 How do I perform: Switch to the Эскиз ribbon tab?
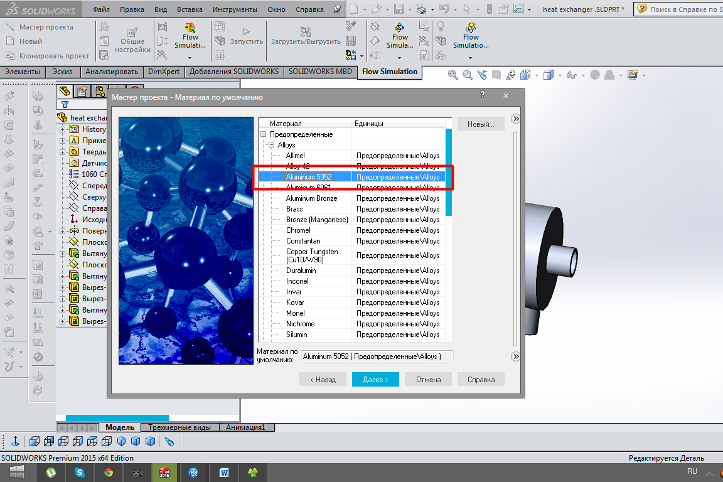click(x=62, y=72)
